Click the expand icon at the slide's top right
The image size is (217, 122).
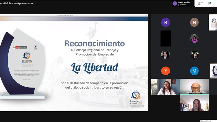pos(146,15)
